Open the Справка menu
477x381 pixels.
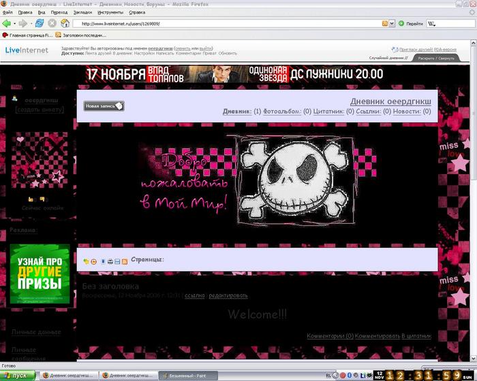(x=137, y=12)
